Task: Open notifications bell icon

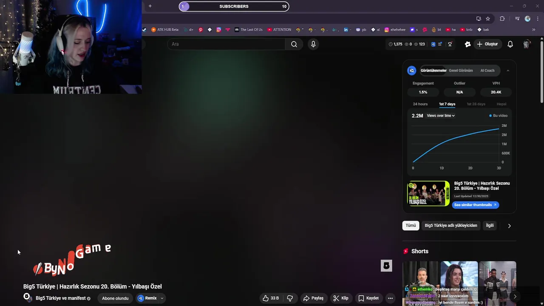Action: [510, 44]
